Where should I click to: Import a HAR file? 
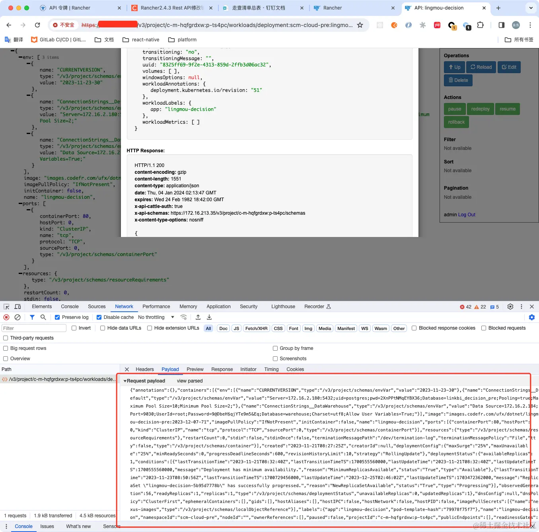pyautogui.click(x=198, y=317)
